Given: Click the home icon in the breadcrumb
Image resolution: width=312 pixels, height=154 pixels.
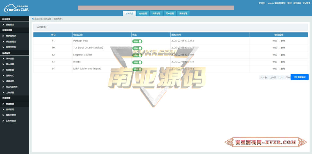Looking at the screenshot, I should coord(33,19).
